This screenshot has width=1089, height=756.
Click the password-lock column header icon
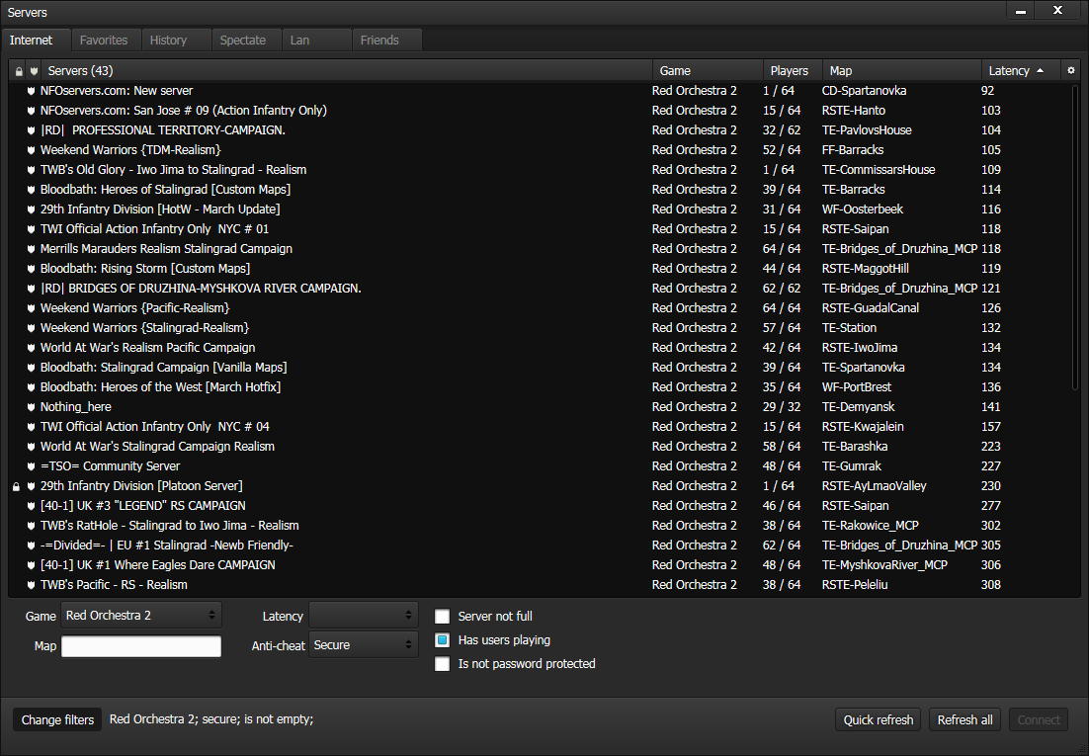(19, 71)
